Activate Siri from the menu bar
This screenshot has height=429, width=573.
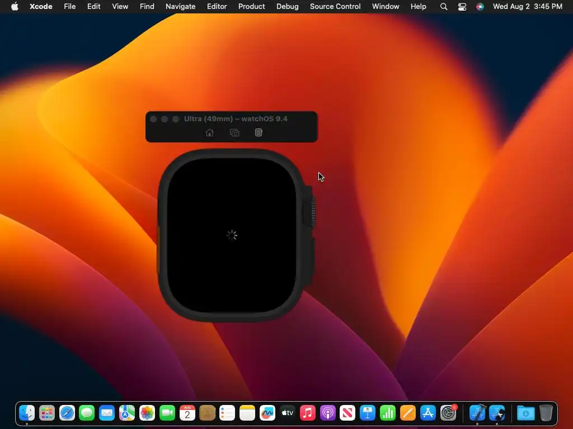(x=480, y=7)
